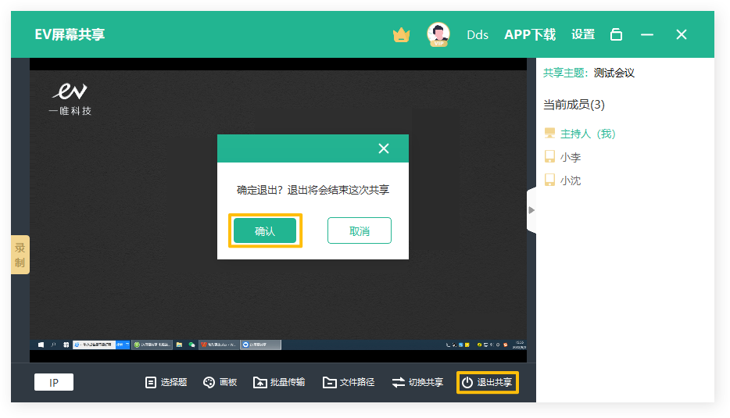
Task: Confirm exit with the 确认 button
Action: point(265,231)
